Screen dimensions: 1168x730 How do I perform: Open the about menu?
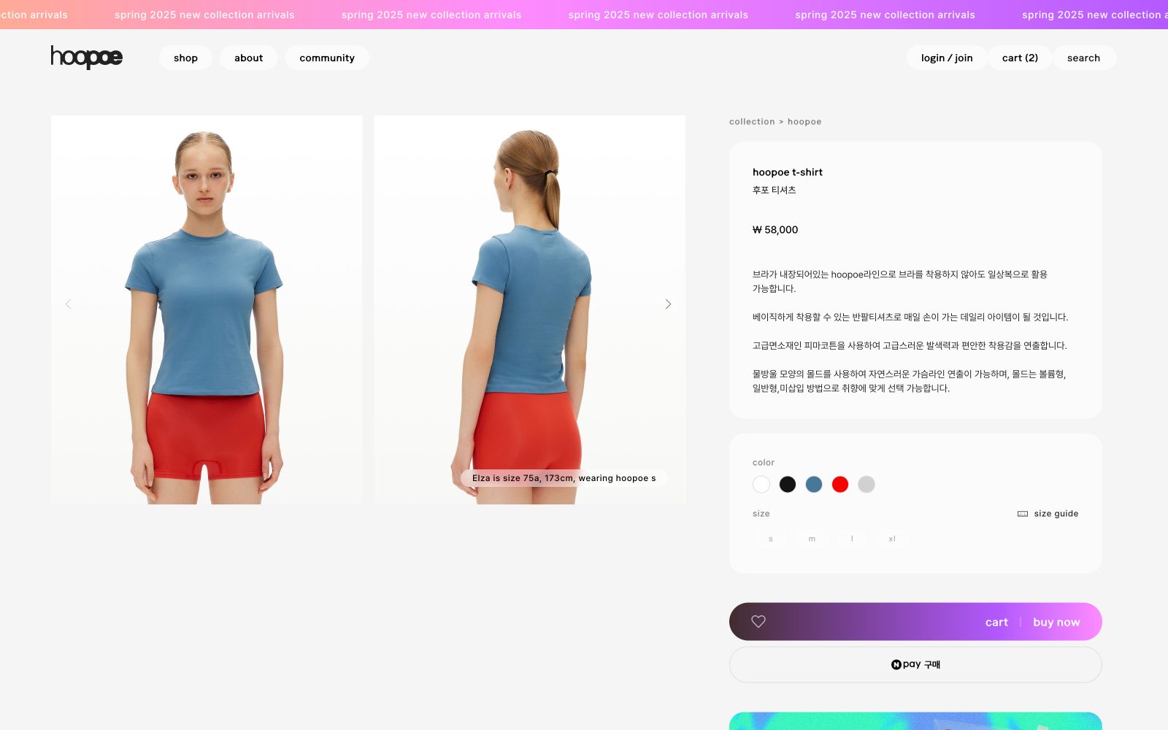coord(248,58)
